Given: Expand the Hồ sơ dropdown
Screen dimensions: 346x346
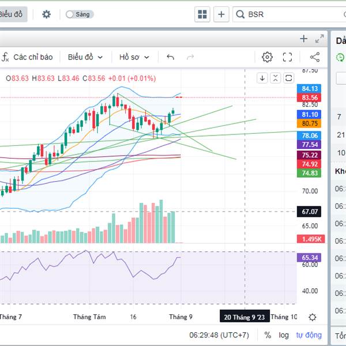Looking at the screenshot, I should point(134,57).
